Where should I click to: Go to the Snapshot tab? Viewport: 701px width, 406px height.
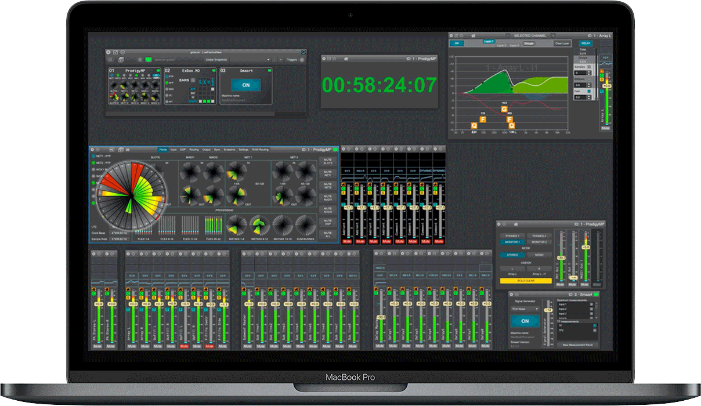pyautogui.click(x=230, y=149)
